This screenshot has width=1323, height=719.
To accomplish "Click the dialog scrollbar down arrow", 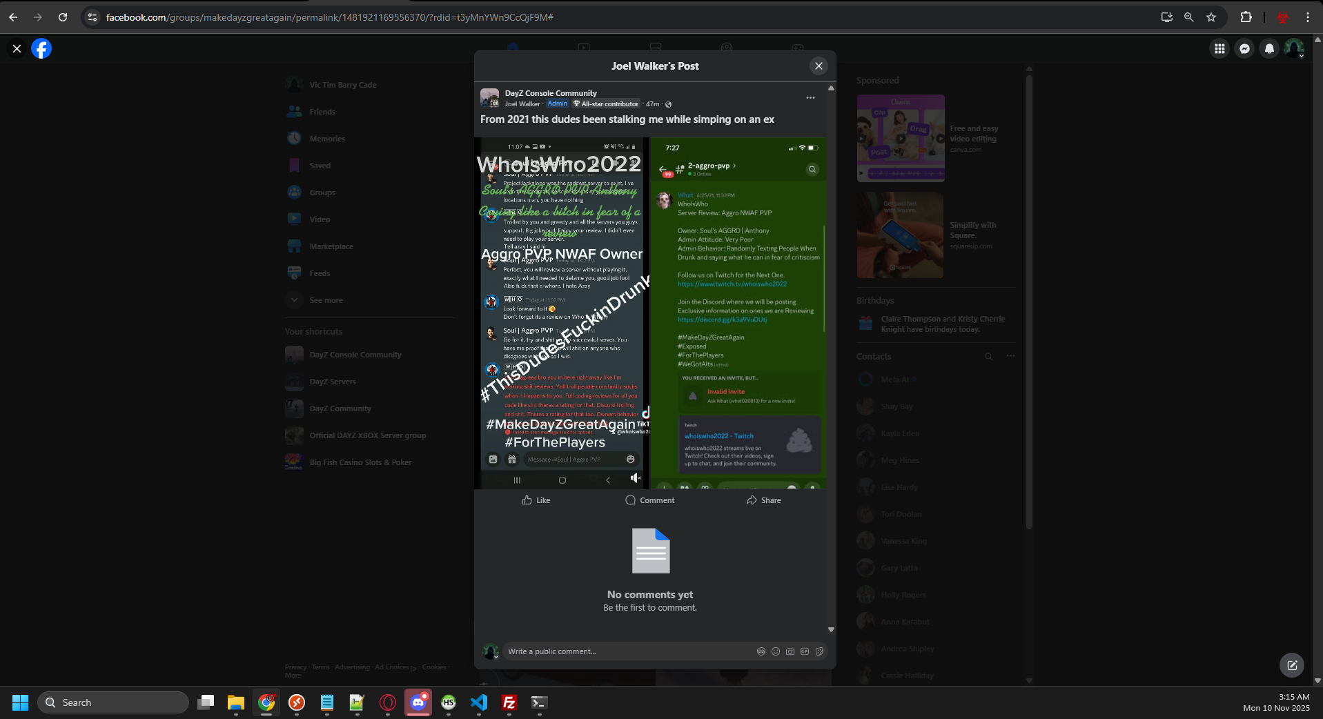I will 831,630.
